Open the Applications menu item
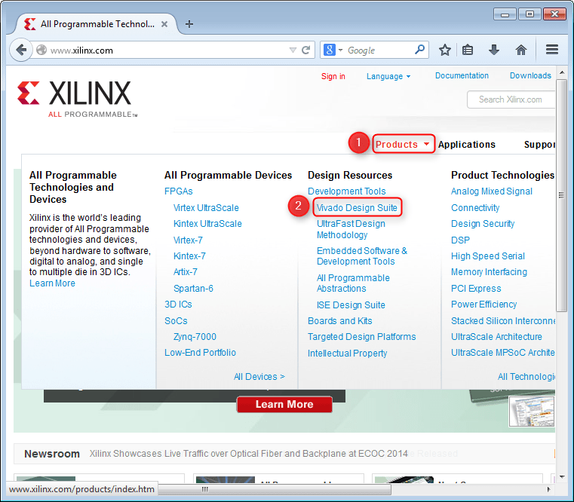 (x=466, y=144)
